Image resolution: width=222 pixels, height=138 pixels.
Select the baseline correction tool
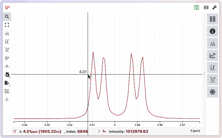(7, 66)
